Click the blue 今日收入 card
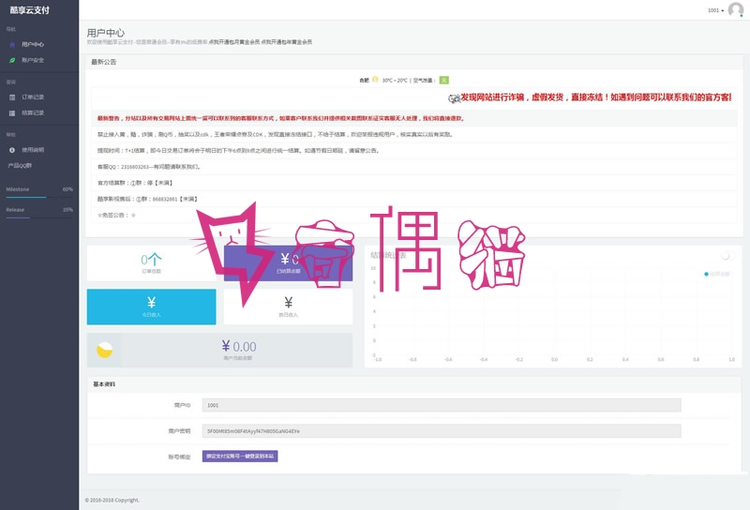The width and height of the screenshot is (750, 510). point(151,307)
